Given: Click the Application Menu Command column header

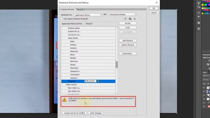Looking at the screenshot, I should [x=73, y=24].
